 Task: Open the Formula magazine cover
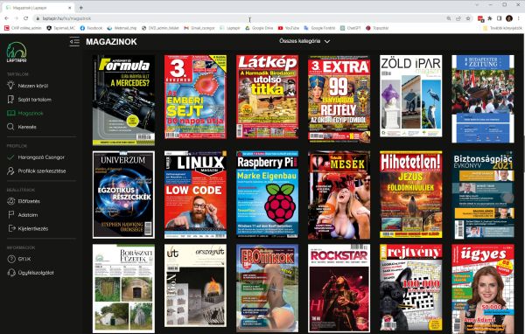tap(123, 100)
